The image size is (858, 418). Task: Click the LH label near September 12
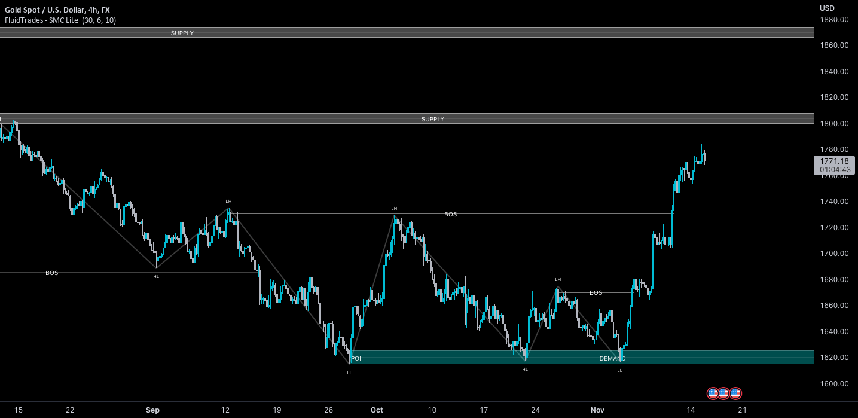coord(228,202)
